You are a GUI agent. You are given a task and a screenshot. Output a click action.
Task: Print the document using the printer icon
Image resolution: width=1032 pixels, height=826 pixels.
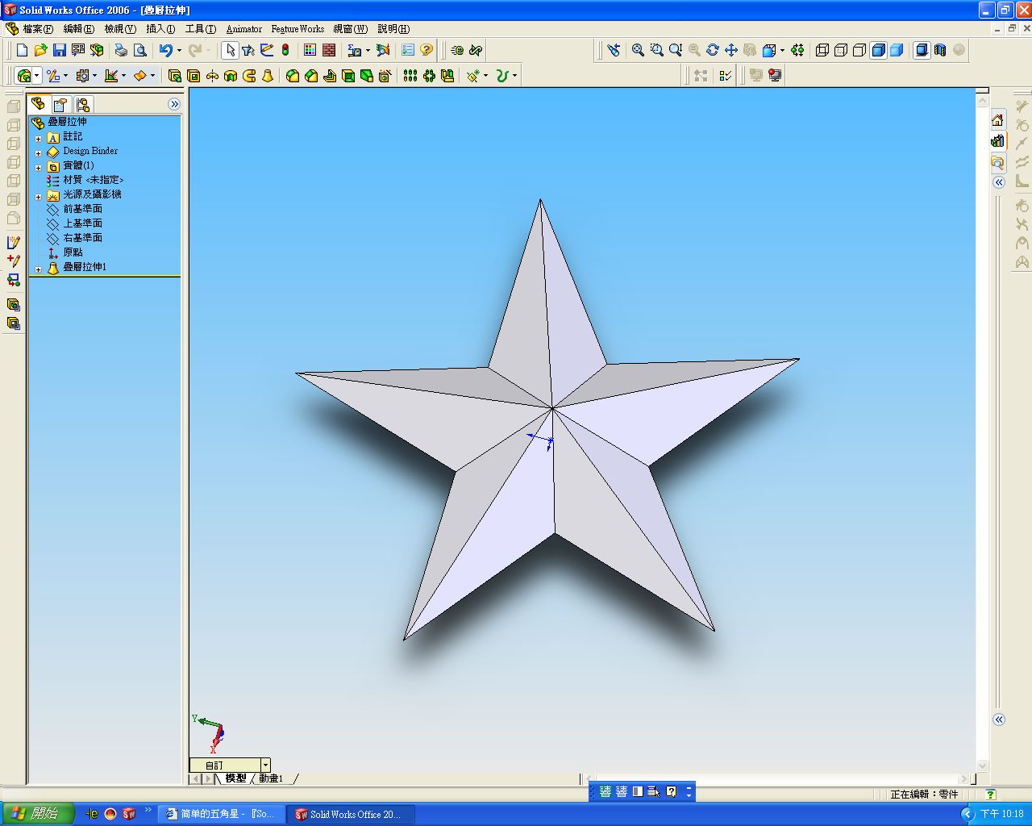[121, 50]
